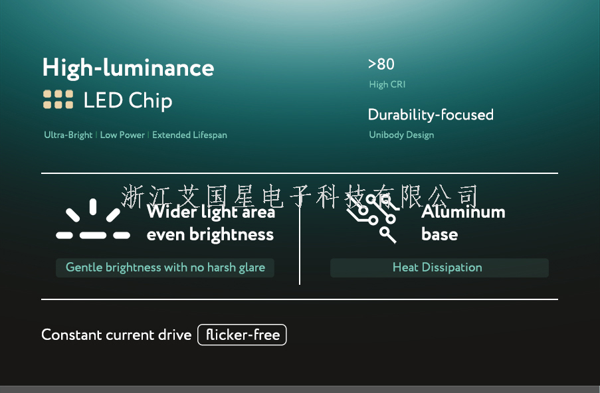Click the light rays brightness icon
Screen dimensions: 600x393
[x=93, y=221]
